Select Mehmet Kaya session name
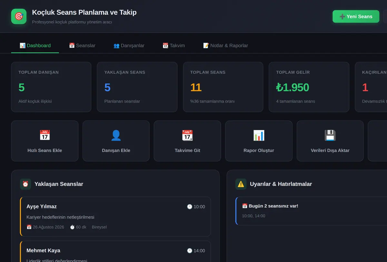 pyautogui.click(x=43, y=251)
